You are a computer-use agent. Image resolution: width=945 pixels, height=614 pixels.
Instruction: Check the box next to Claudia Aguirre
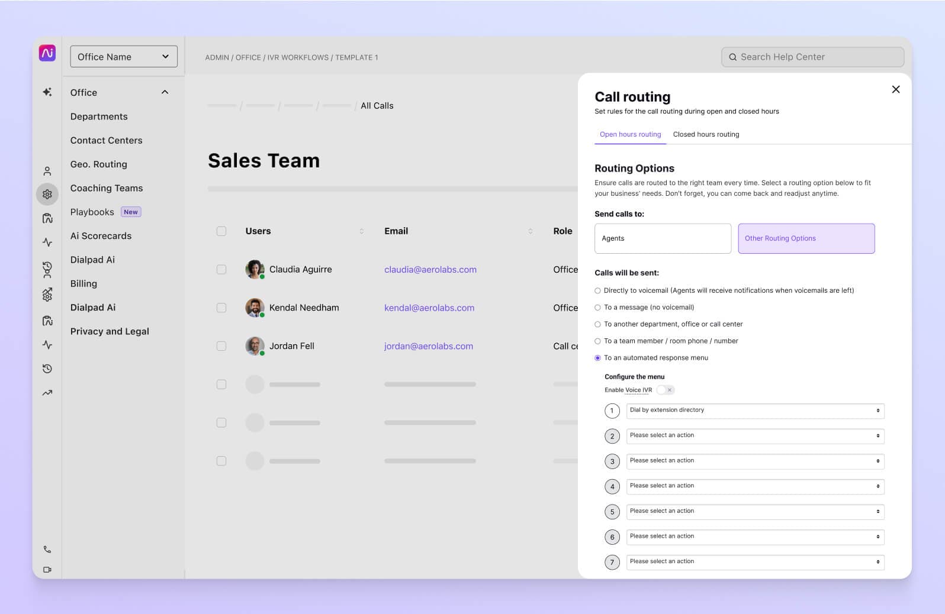coord(221,270)
